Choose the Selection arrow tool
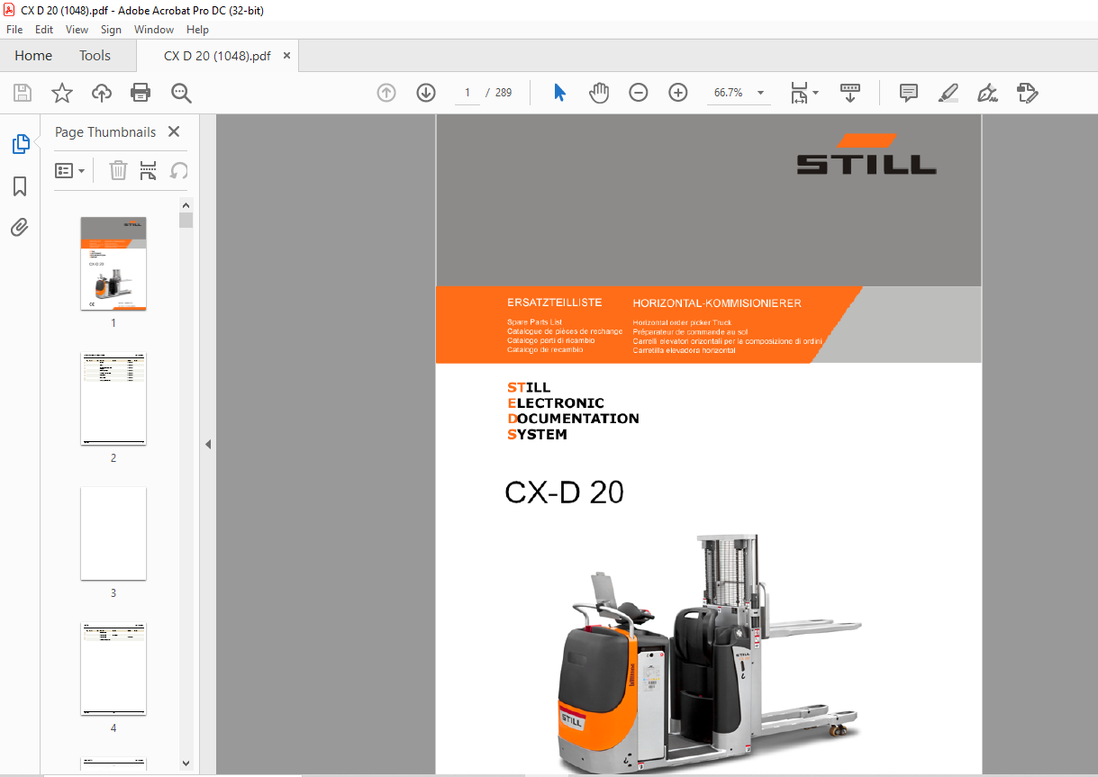The width and height of the screenshot is (1098, 777). pyautogui.click(x=559, y=93)
